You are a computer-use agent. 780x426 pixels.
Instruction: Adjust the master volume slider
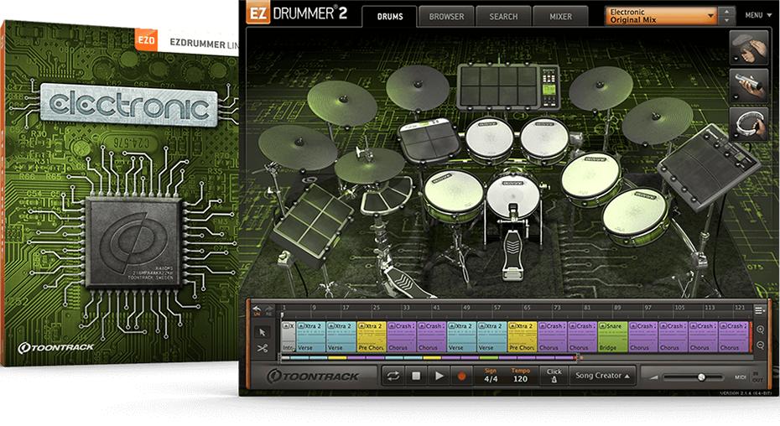pos(701,377)
